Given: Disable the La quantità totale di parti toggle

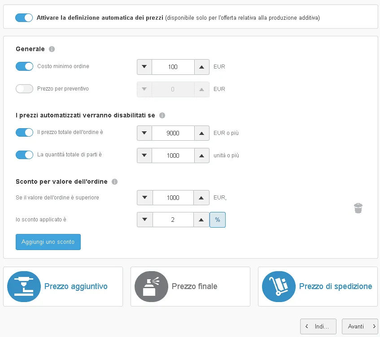Looking at the screenshot, I should click(x=25, y=155).
